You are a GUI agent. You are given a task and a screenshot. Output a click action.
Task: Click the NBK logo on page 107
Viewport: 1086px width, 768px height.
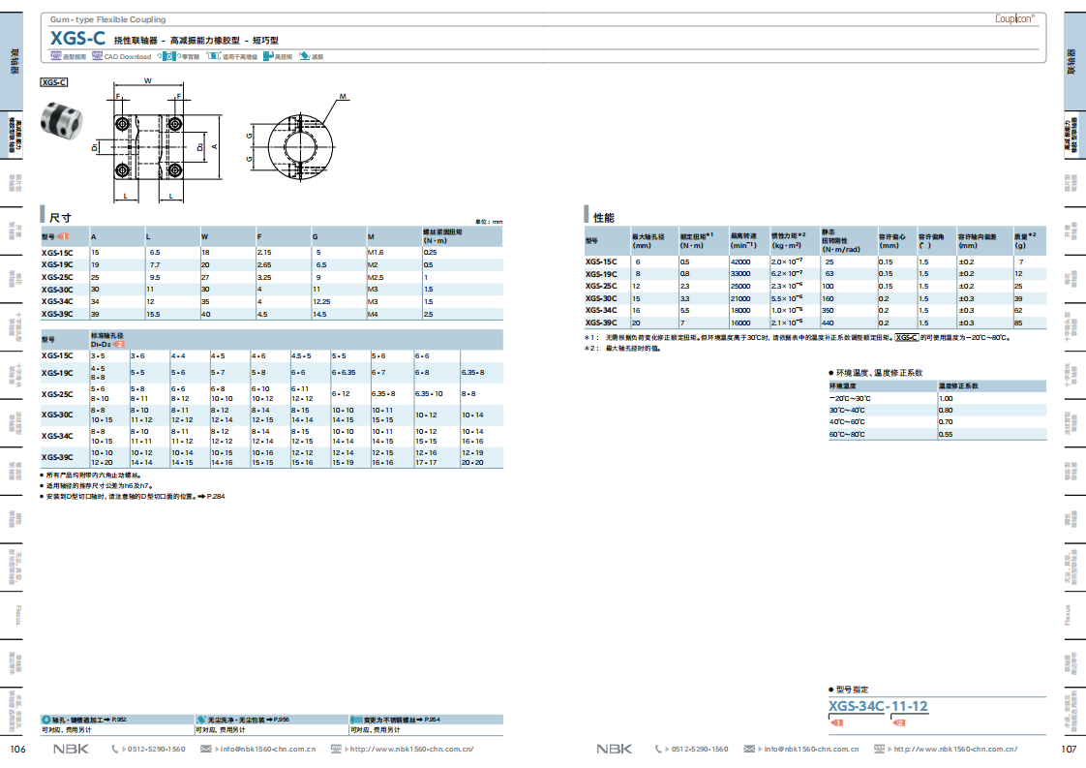pyautogui.click(x=615, y=749)
